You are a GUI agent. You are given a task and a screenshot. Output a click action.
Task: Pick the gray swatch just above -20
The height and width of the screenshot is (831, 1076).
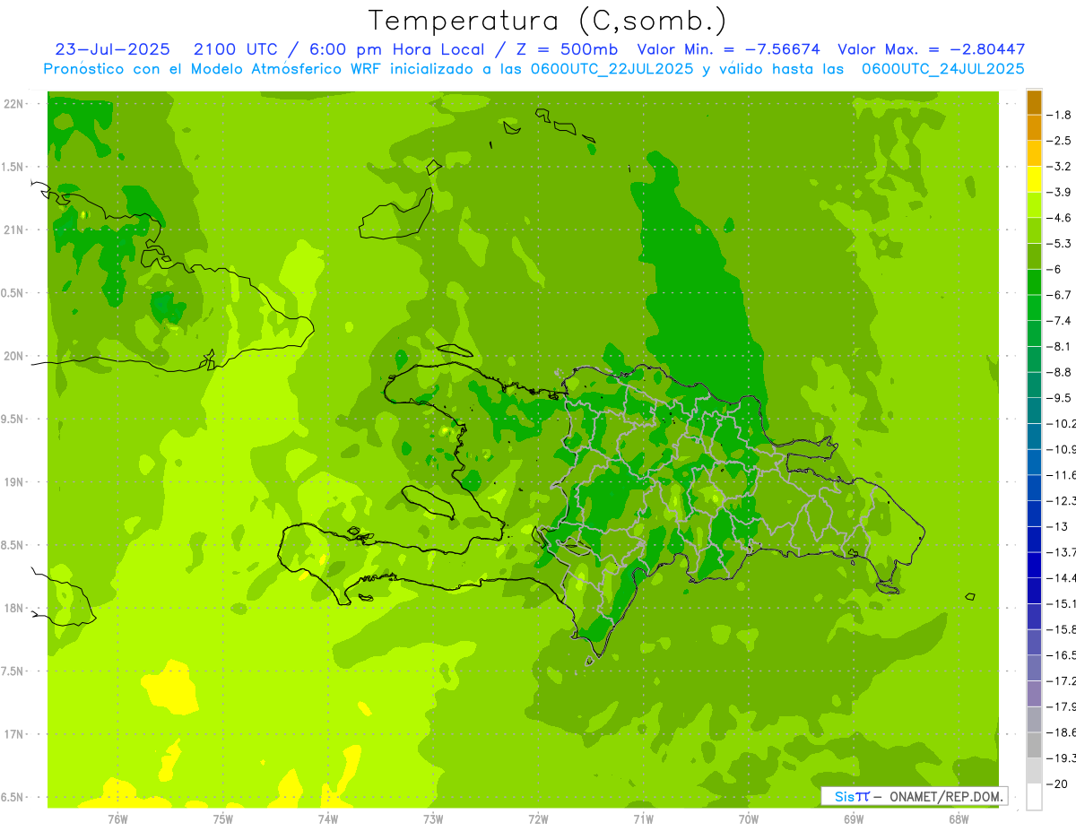point(1034,772)
